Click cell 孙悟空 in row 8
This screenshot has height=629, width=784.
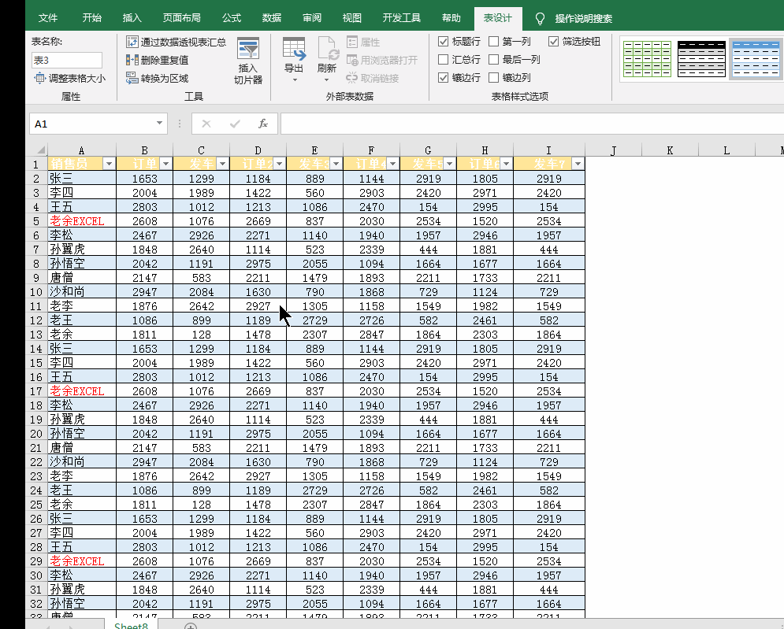click(x=81, y=263)
